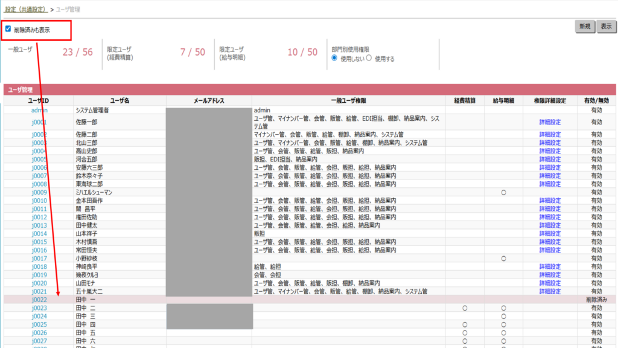Open user ID j0025 link
Screen dimensions: 618x348
pyautogui.click(x=39, y=324)
